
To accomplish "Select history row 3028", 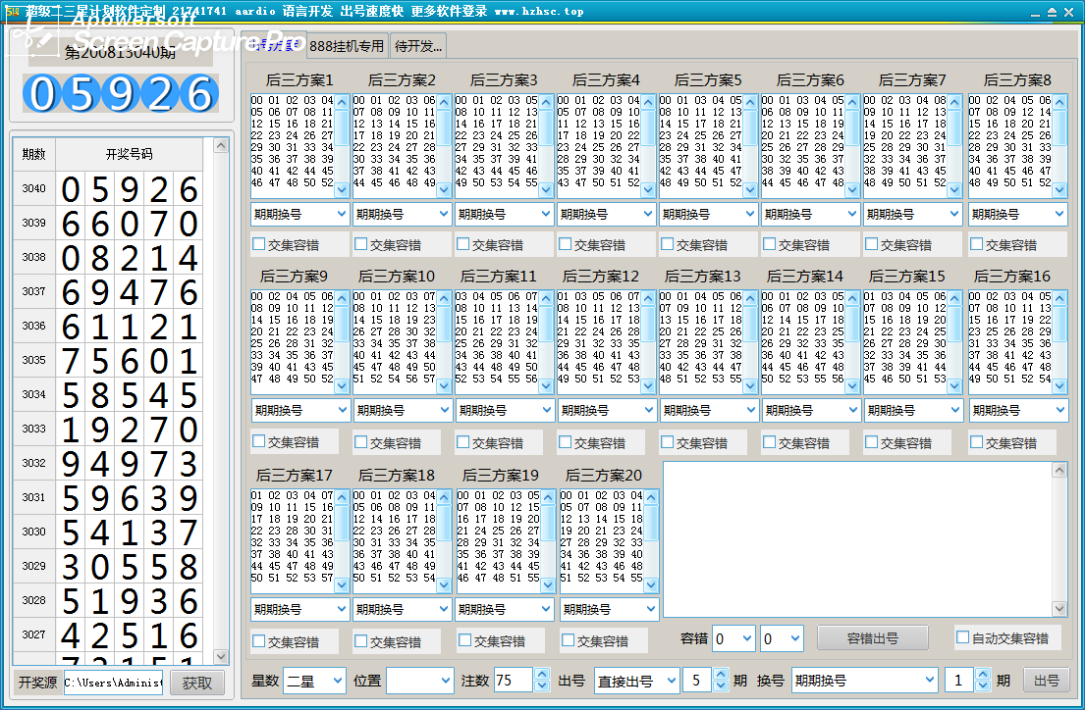I will tap(108, 601).
